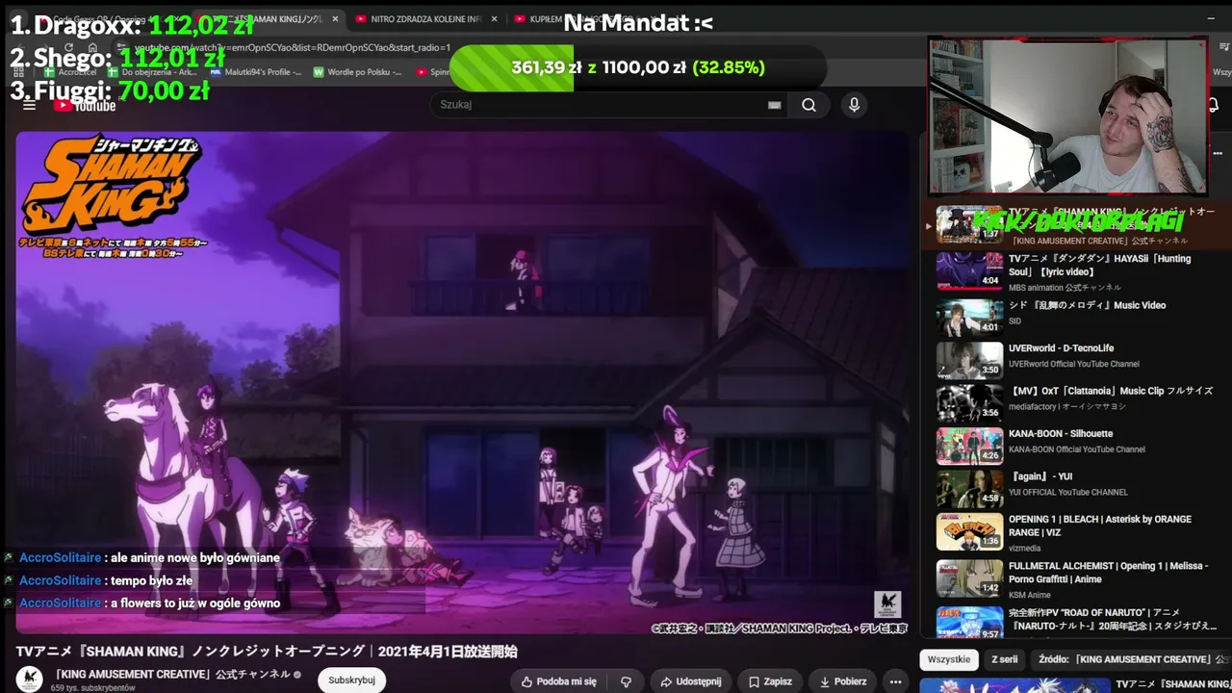Switch to the NITRO ZDRADZA KOLEJNE browser tab
Image resolution: width=1232 pixels, height=693 pixels.
pos(426,18)
